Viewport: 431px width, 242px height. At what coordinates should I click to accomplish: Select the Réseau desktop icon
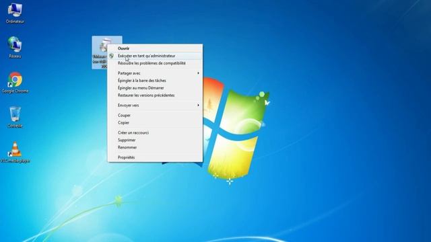15,48
